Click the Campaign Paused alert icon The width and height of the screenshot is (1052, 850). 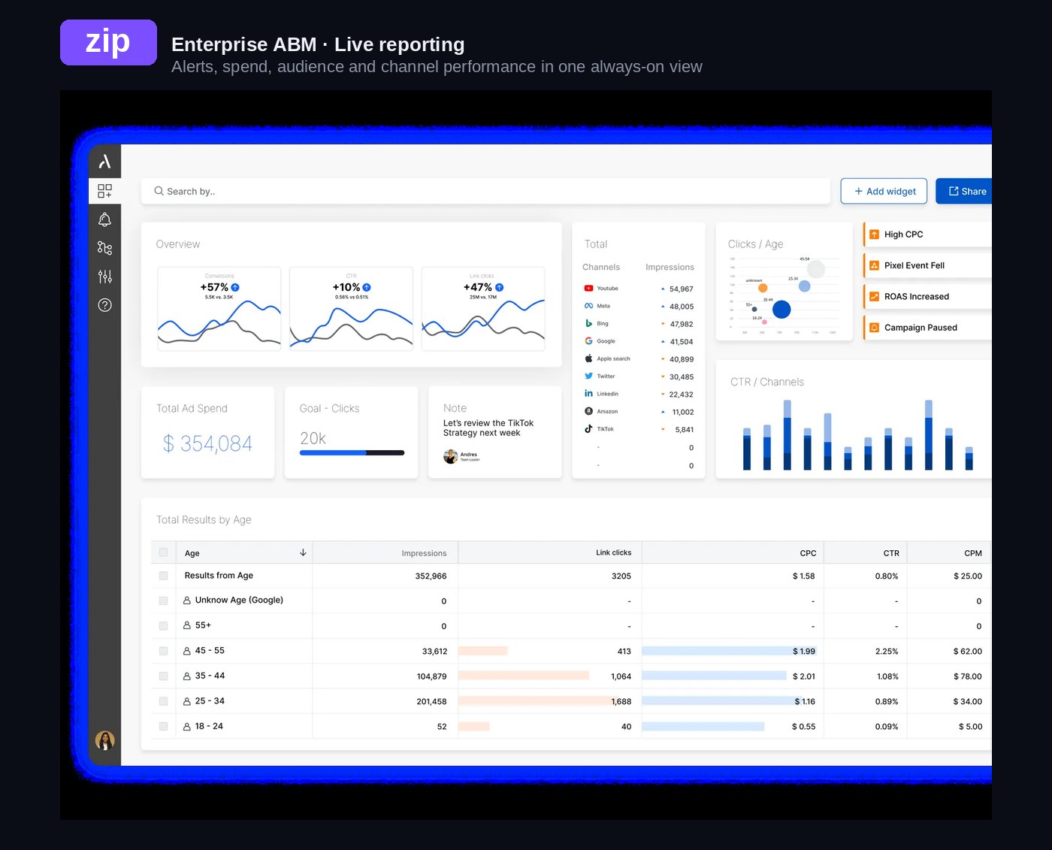tap(874, 328)
